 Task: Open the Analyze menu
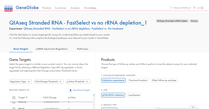coord(75,8)
